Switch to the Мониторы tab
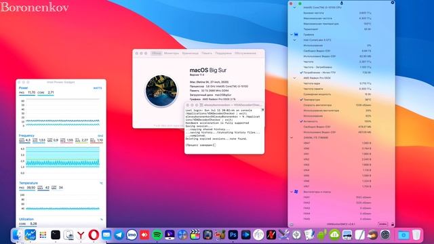434x244 pixels. coord(172,53)
